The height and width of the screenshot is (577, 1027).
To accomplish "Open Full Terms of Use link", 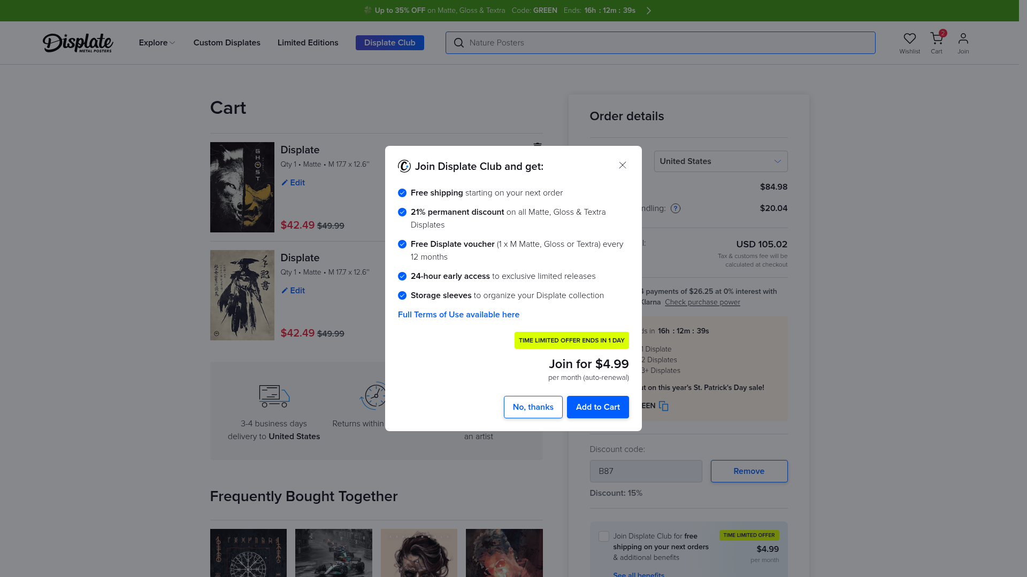I will pyautogui.click(x=458, y=315).
